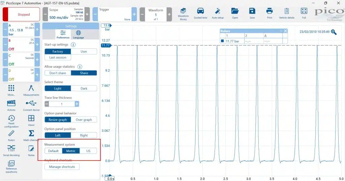Screen dimensions: 345x181
Task: Select Metric measurement system
Action: click(71, 151)
